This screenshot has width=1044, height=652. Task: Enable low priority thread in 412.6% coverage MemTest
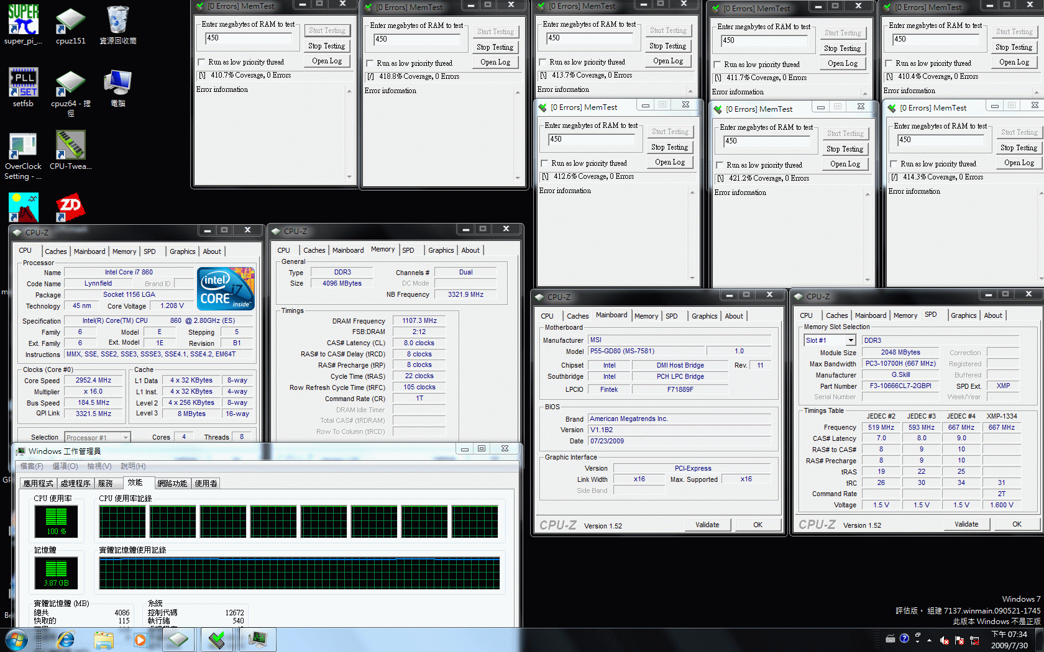[x=544, y=163]
